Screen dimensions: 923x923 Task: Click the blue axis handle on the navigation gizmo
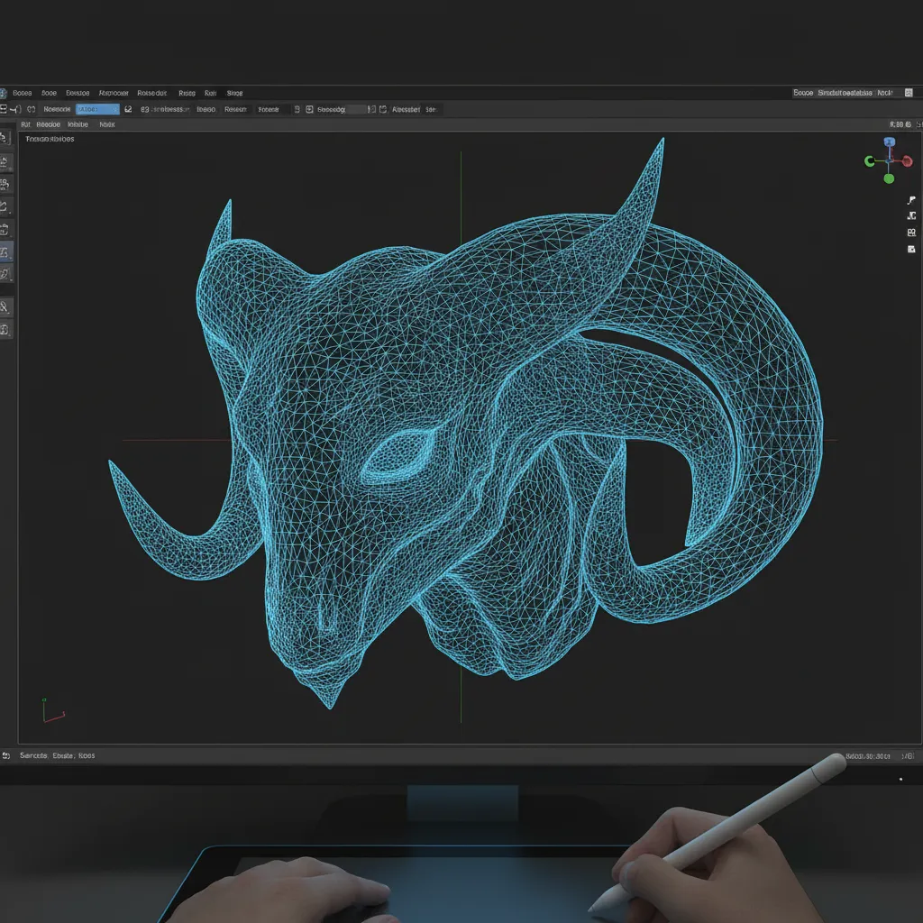click(x=889, y=142)
